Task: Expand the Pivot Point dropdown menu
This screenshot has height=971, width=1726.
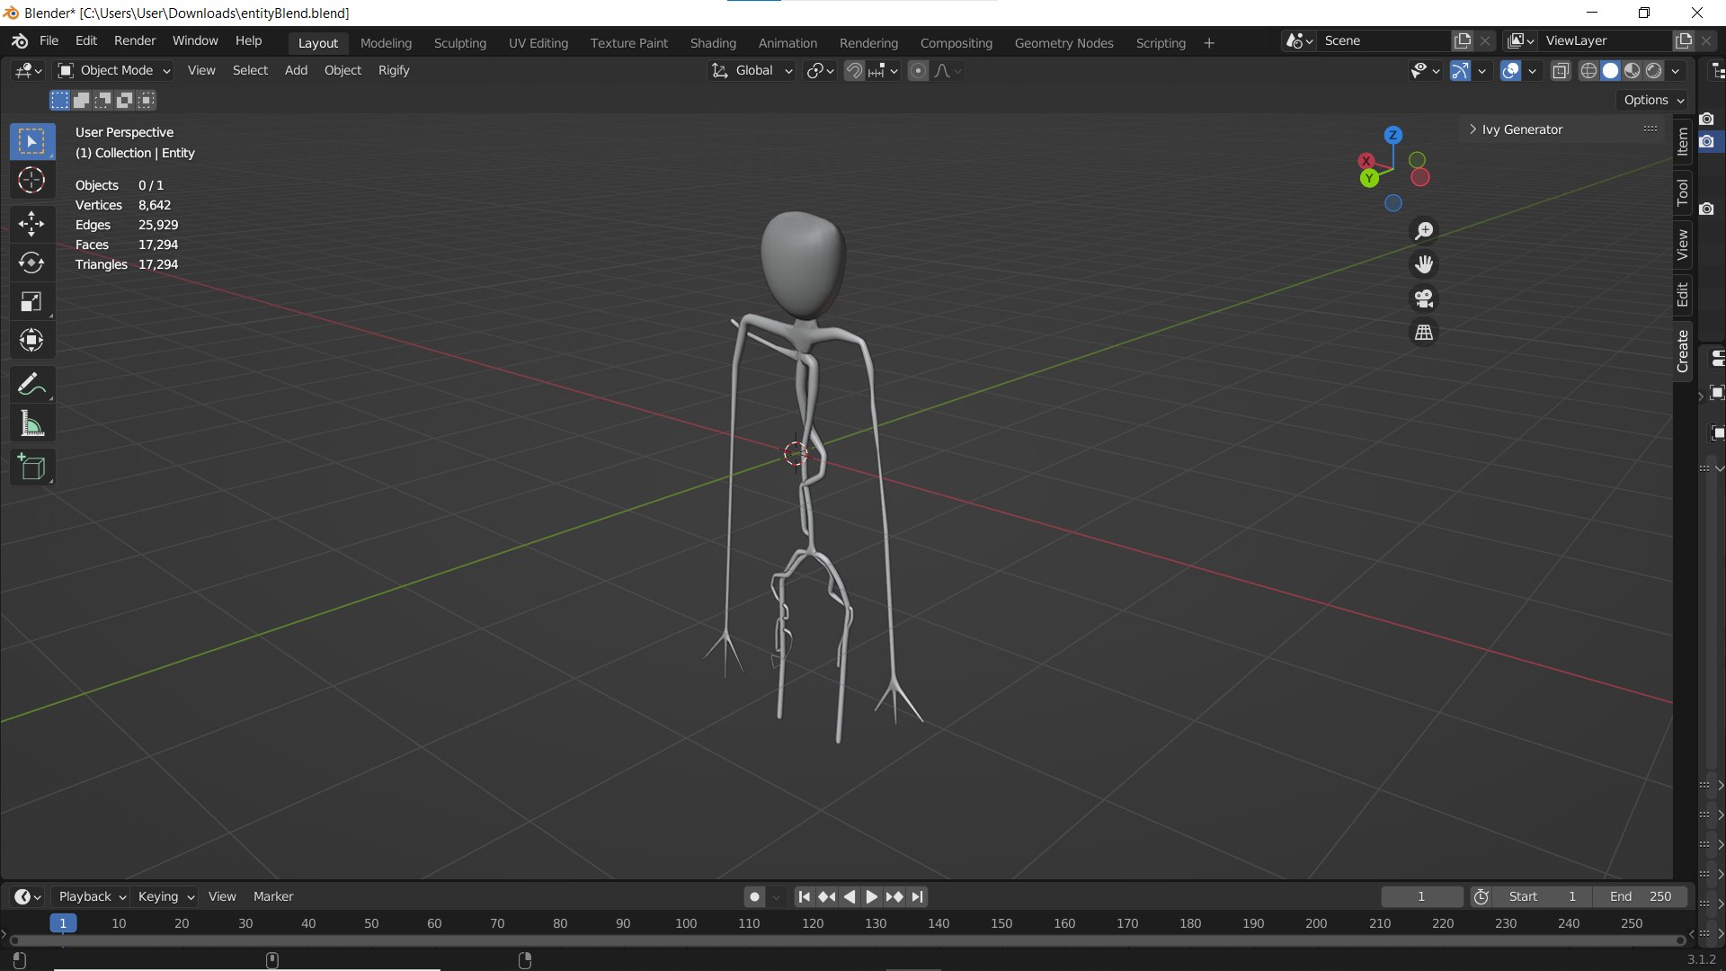Action: point(822,70)
